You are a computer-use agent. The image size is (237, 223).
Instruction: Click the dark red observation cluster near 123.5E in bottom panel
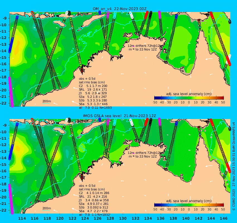(x=82, y=177)
